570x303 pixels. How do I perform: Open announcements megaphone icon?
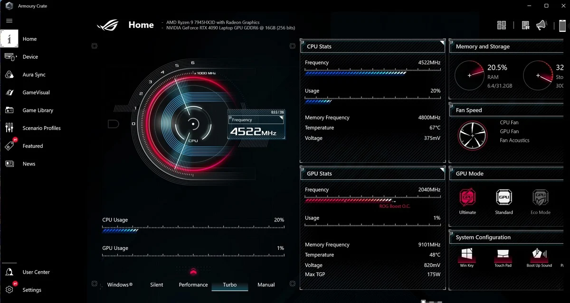tap(541, 25)
